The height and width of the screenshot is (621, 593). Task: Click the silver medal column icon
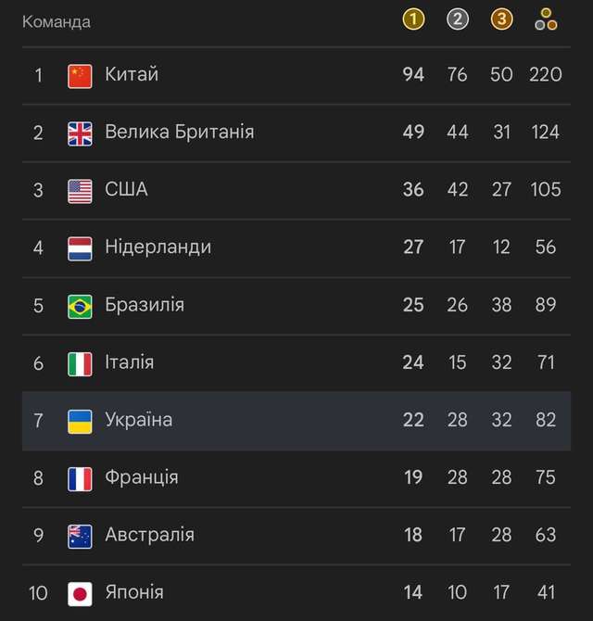pos(457,19)
